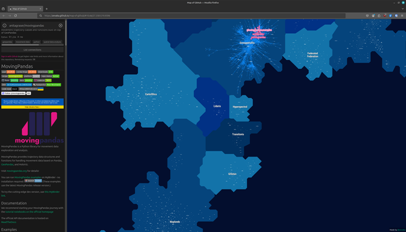Open the movingpandas.org link
This screenshot has height=232, width=406.
(x=17, y=171)
